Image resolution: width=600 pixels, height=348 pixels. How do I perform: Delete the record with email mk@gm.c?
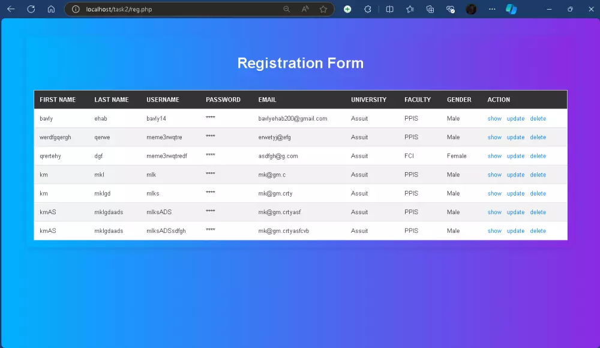pyautogui.click(x=538, y=175)
